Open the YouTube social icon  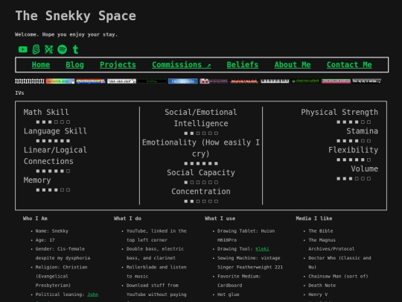[x=23, y=49]
